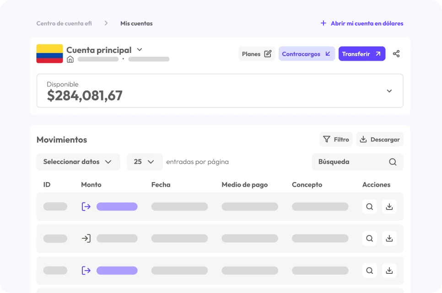Go to Mis cuentas breadcrumb
Screen dimensions: 442x293
tap(136, 23)
